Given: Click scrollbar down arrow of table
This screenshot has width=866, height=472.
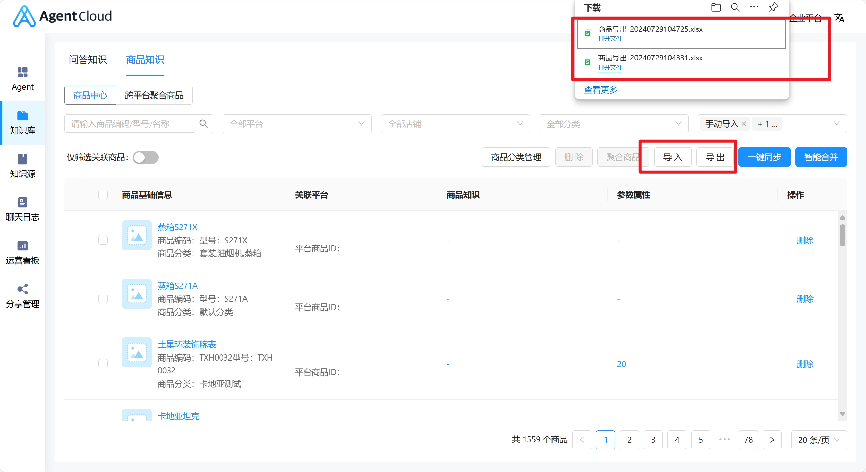Looking at the screenshot, I should coord(842,414).
